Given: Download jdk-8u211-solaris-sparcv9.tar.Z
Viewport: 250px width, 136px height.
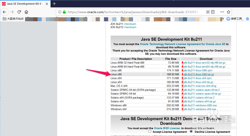Looking at the screenshot, I should coord(202,90).
